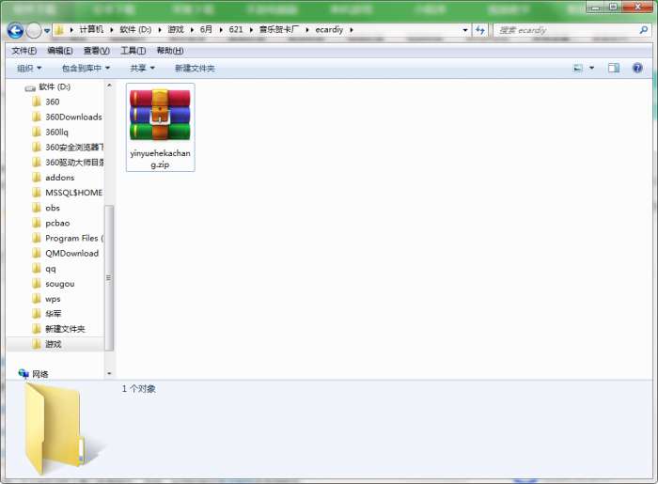
Task: Select the Program Files folder in tree
Action: click(73, 238)
